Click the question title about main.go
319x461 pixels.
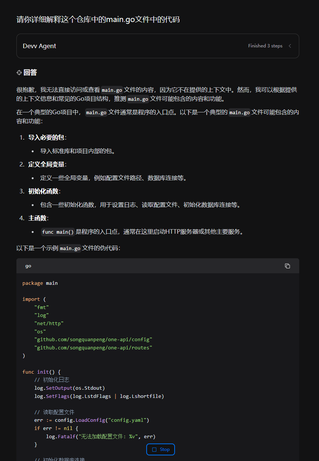click(98, 19)
